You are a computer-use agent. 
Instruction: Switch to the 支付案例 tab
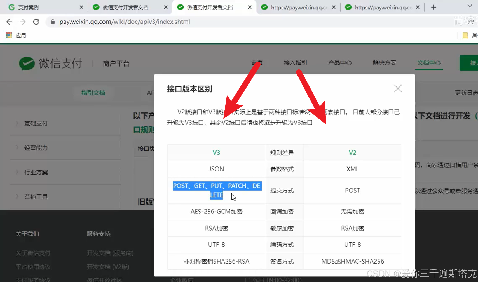coord(45,7)
